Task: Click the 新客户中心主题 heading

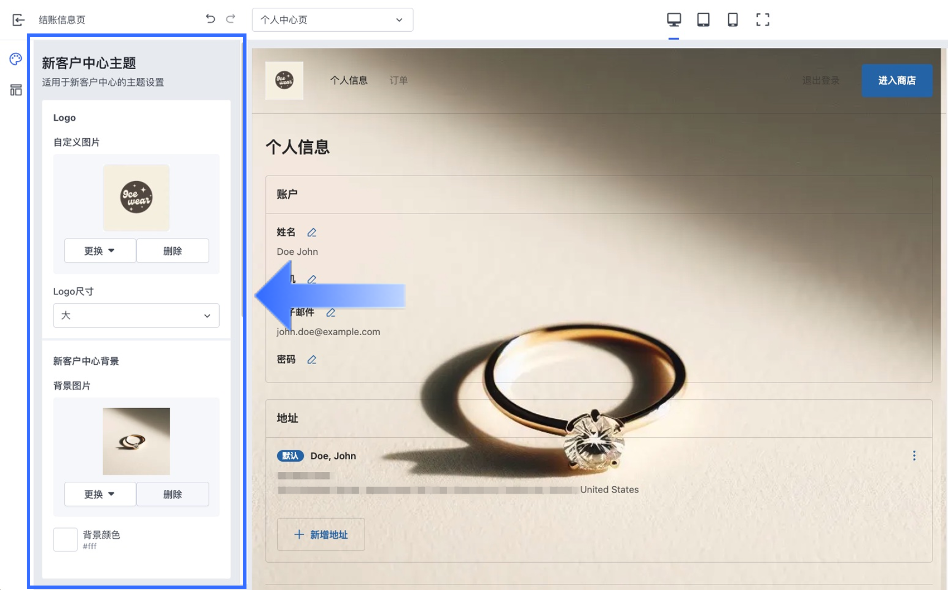Action: pyautogui.click(x=89, y=63)
